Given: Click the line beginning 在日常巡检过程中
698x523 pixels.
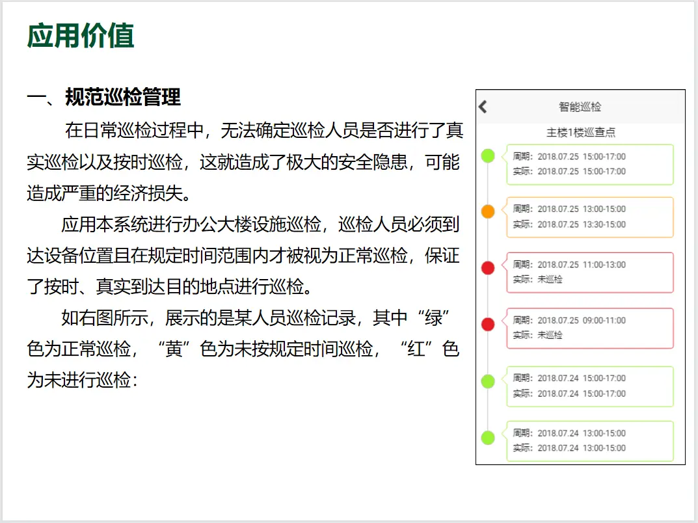Looking at the screenshot, I should pos(264,130).
